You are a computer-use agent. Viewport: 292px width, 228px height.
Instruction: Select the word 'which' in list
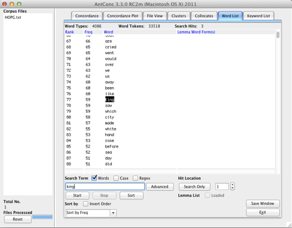(x=111, y=112)
